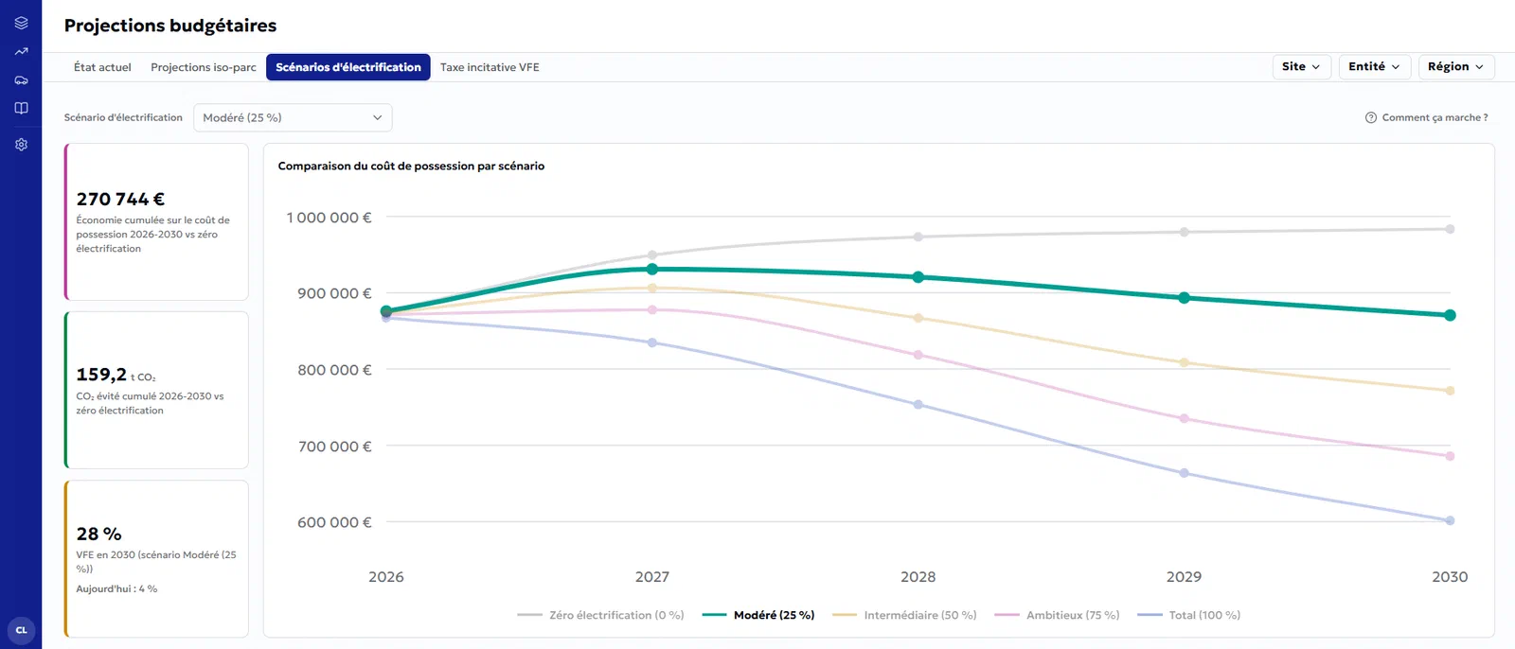Open the book guide sidebar icon
This screenshot has width=1515, height=649.
pyautogui.click(x=21, y=108)
